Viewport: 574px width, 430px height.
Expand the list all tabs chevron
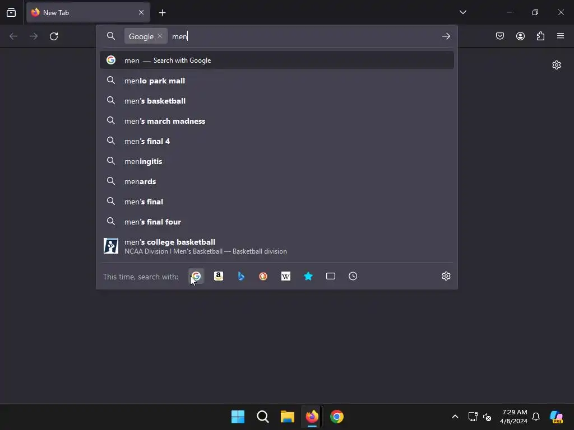[462, 12]
